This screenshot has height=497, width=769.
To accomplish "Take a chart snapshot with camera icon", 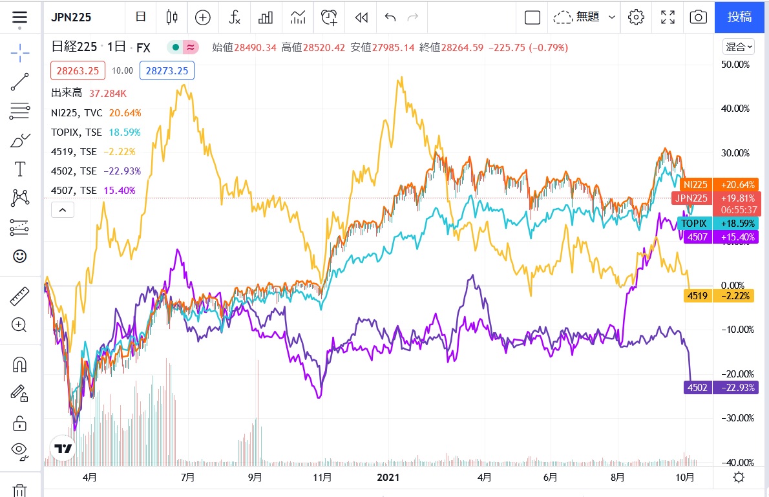I will click(x=698, y=17).
